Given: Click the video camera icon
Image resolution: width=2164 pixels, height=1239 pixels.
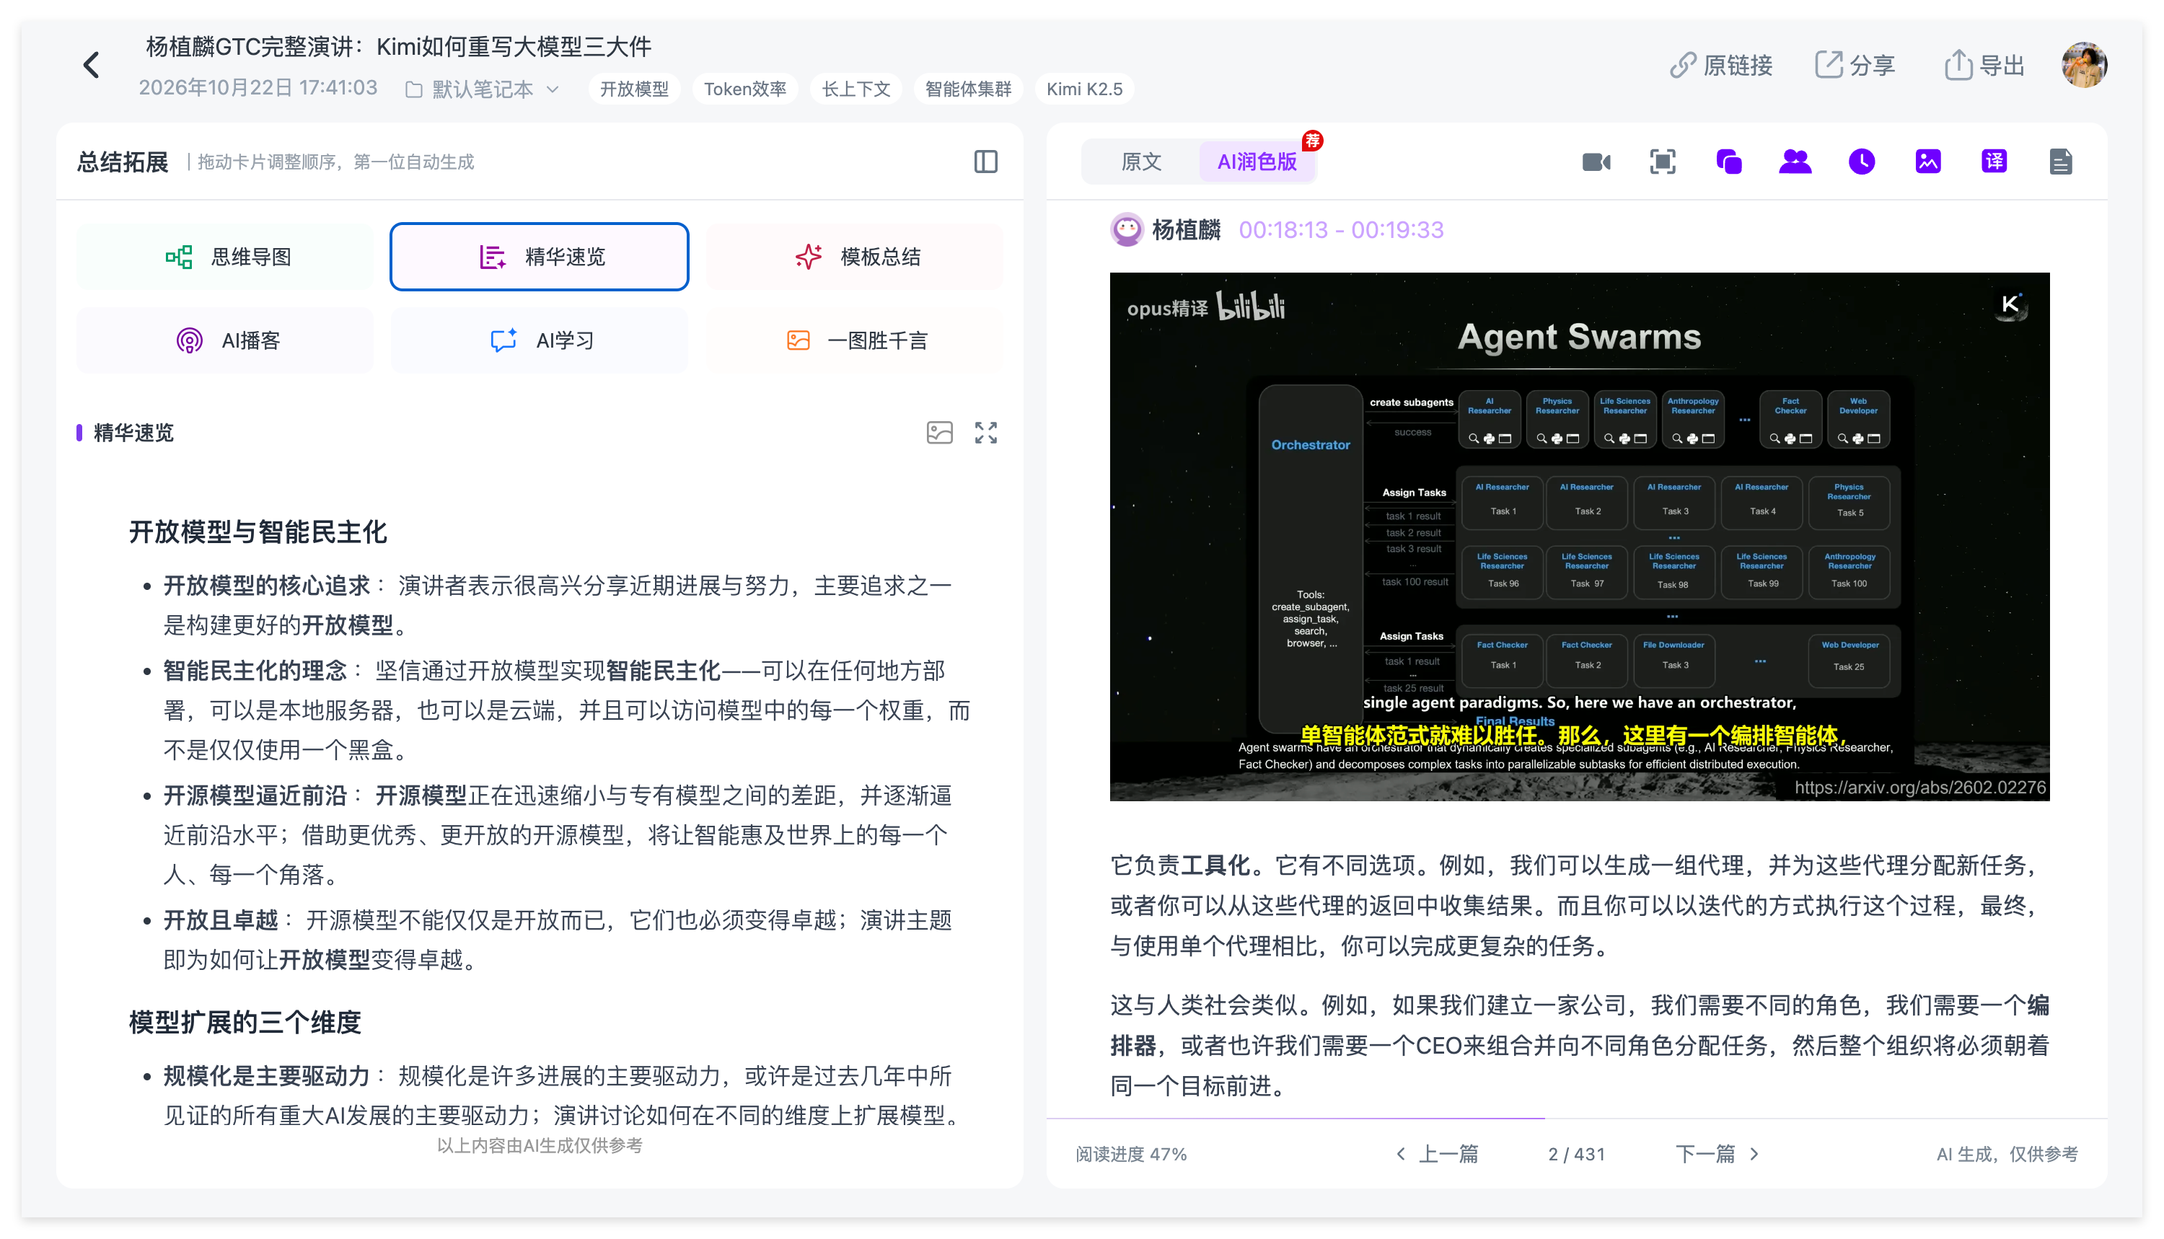Looking at the screenshot, I should coord(1596,162).
